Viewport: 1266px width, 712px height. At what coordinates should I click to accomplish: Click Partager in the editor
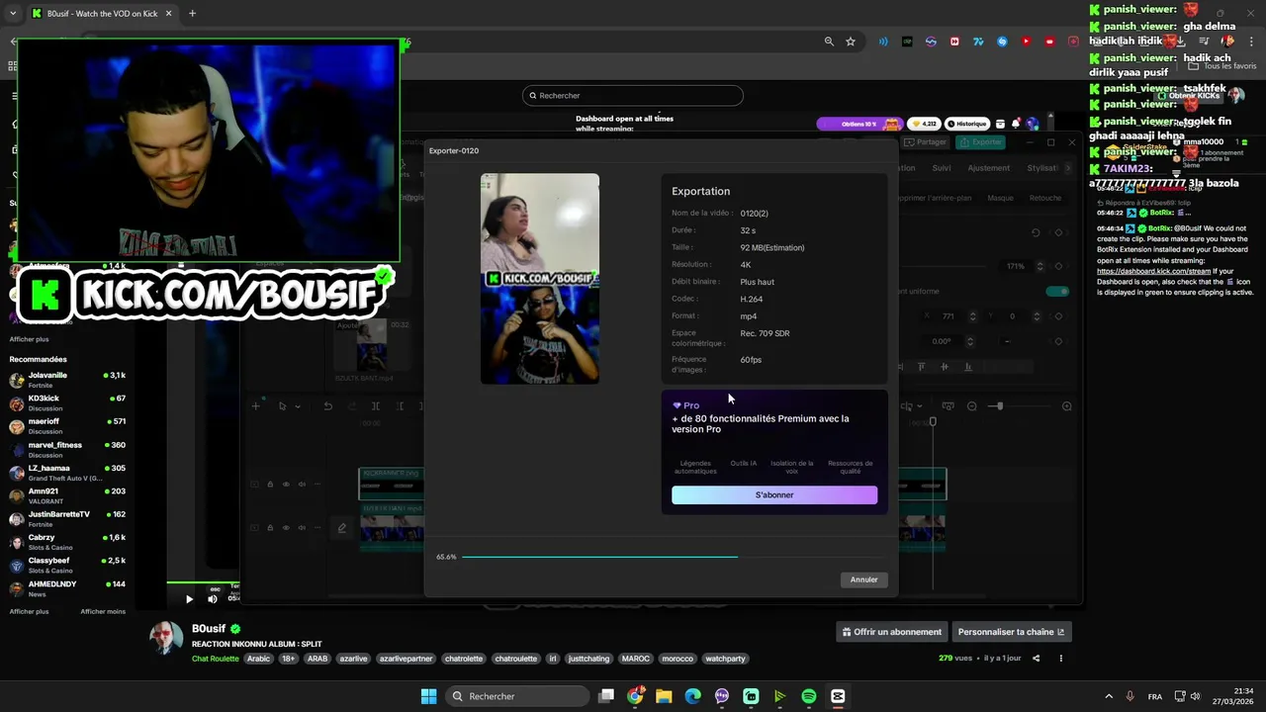click(926, 142)
